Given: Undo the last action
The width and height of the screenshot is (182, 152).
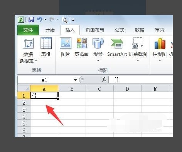Looking at the screenshot, I should (40, 20).
